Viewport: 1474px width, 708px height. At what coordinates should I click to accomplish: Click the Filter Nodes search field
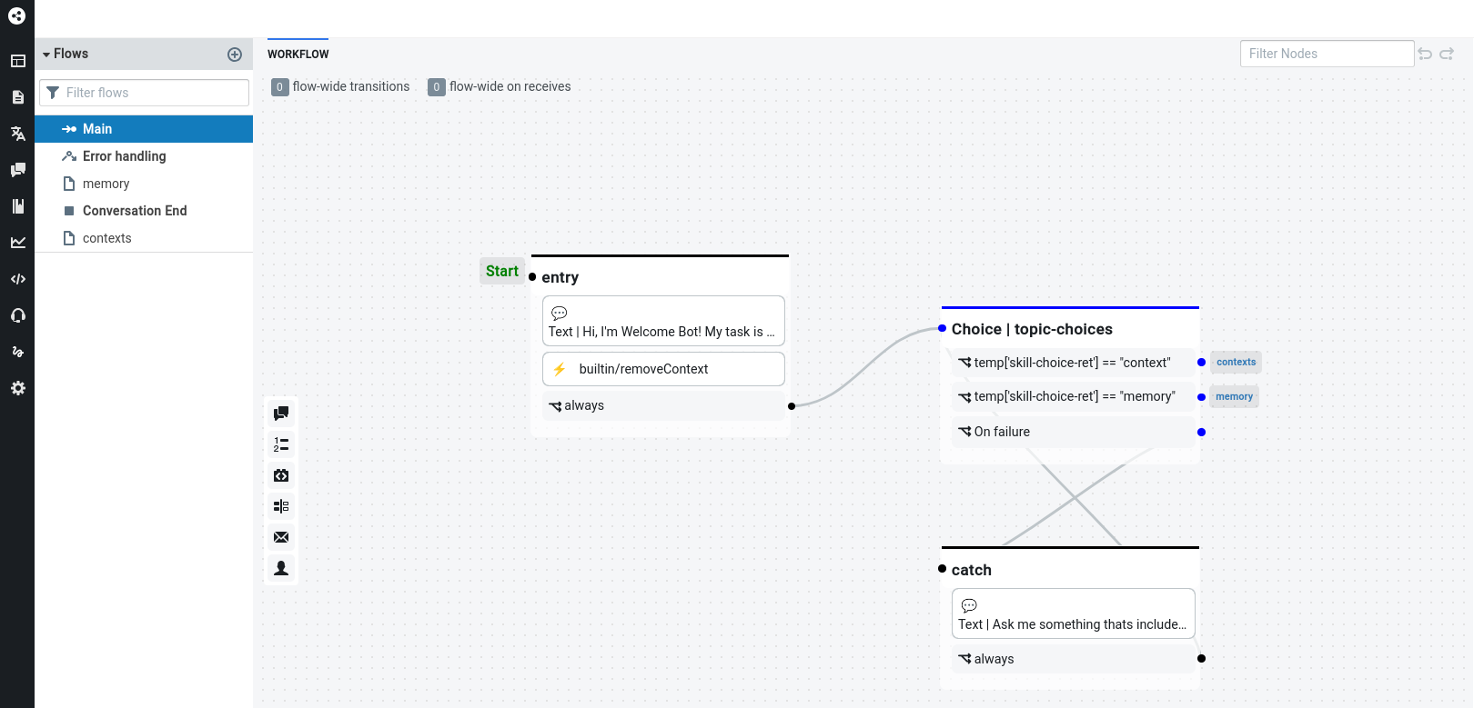coord(1327,54)
